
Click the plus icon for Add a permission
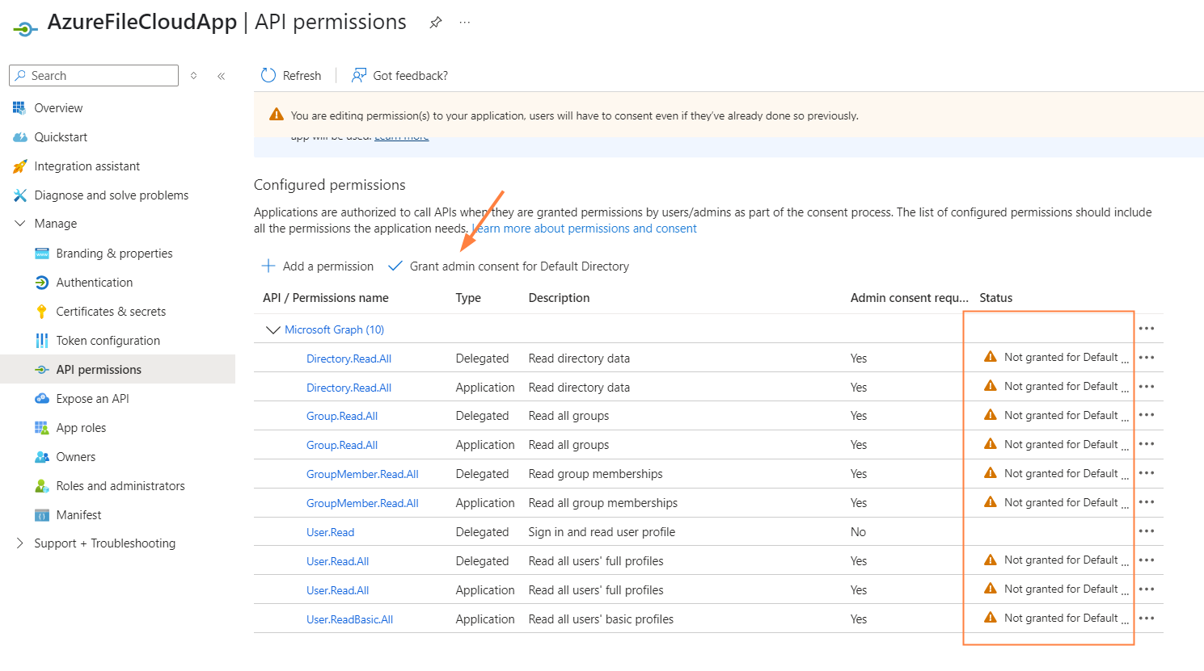[268, 266]
